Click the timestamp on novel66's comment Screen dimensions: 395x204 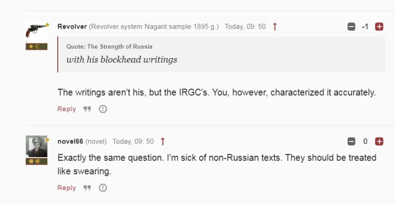[133, 142]
